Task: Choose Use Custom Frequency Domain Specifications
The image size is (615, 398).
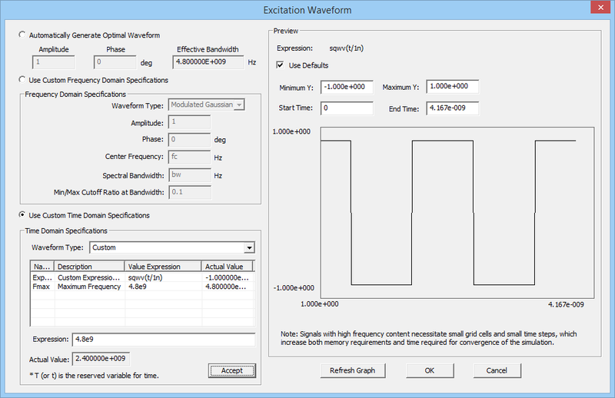Action: click(x=22, y=80)
